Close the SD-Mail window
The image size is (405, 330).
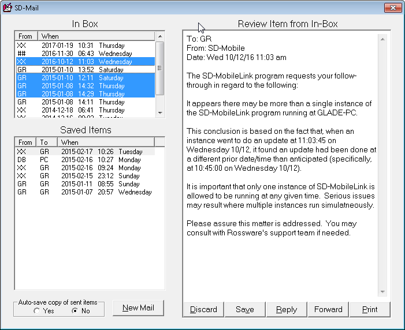(393, 7)
